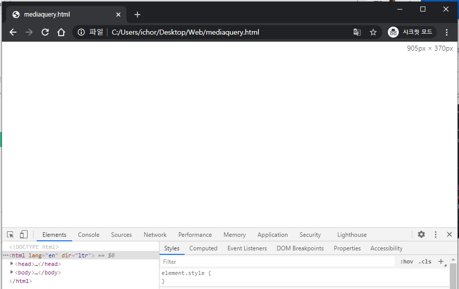Screen dimensions: 459x289
Task: Select the Styles sidebar tab
Action: pos(172,248)
